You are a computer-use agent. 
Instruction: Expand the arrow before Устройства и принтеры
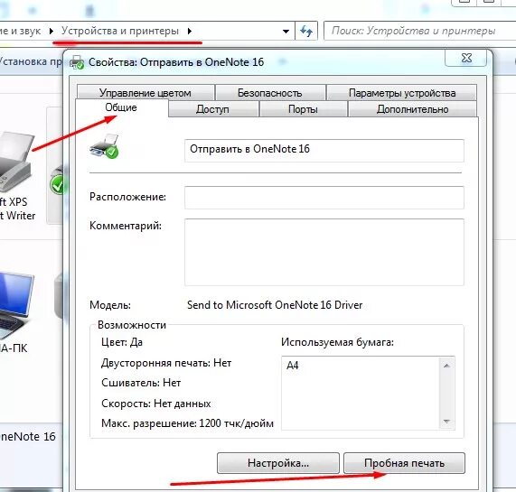[51, 32]
